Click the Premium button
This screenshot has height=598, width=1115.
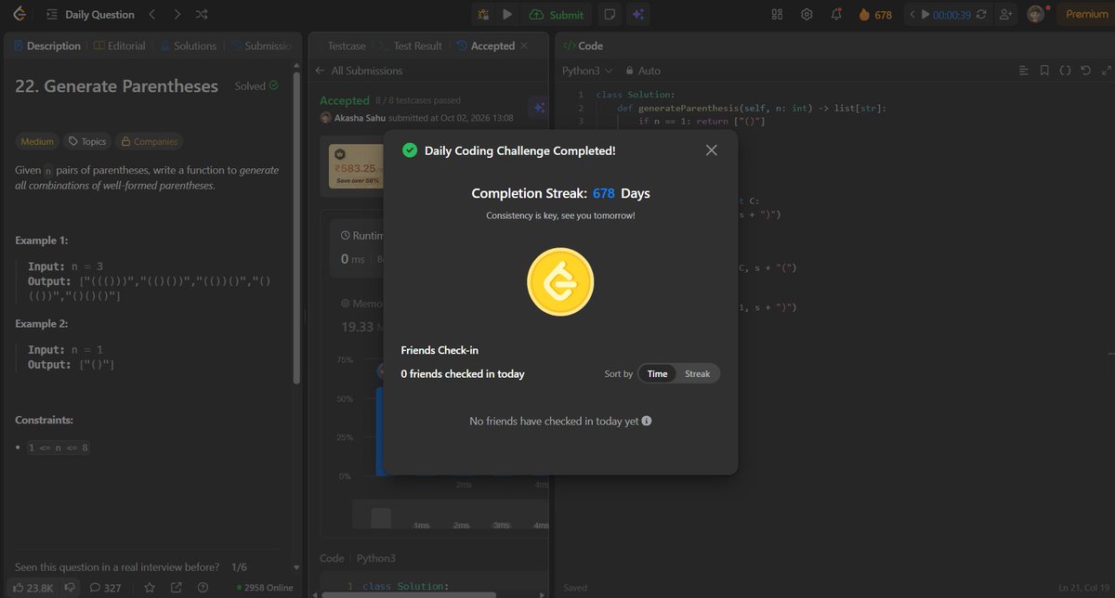click(1086, 14)
